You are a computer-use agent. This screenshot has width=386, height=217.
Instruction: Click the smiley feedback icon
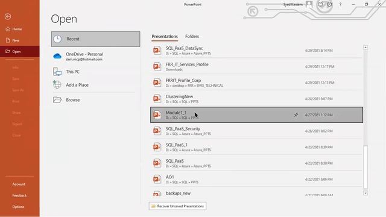coord(320,4)
